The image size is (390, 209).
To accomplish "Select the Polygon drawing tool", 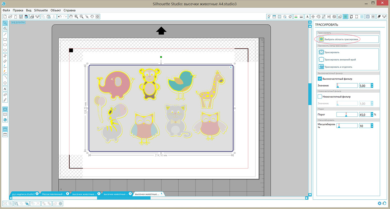I will click(5, 83).
